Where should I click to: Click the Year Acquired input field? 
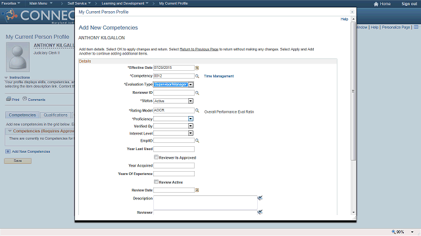point(174,166)
